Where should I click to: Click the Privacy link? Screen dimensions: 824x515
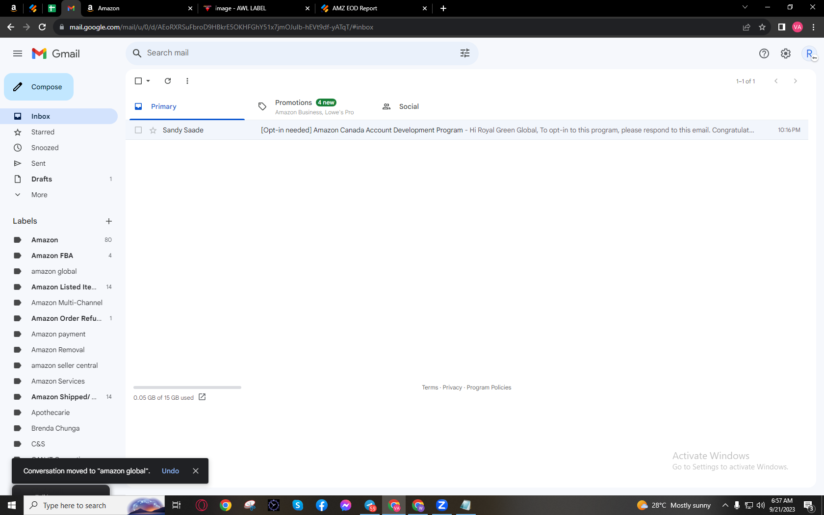point(452,387)
